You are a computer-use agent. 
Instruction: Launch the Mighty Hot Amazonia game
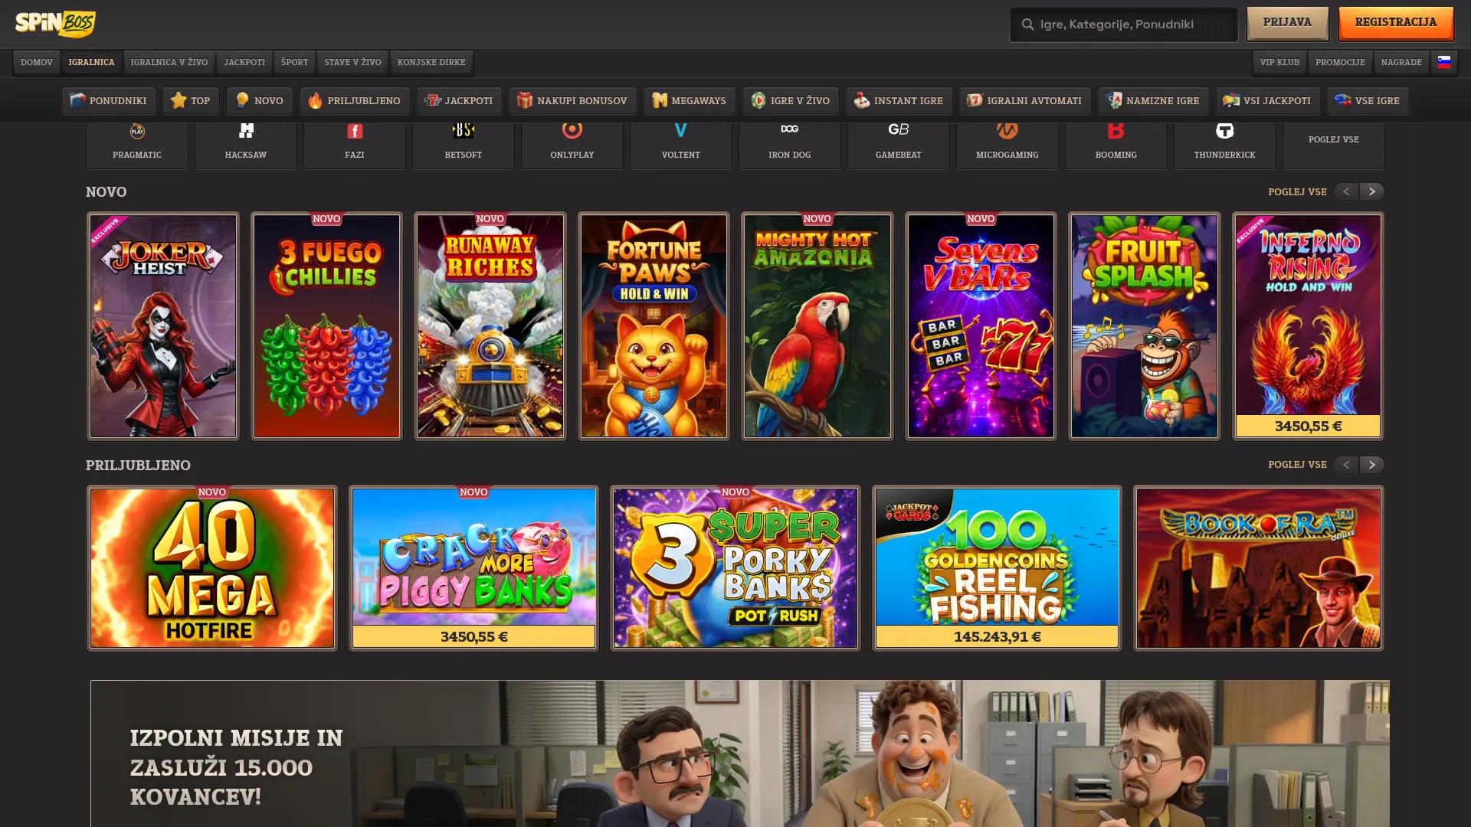(817, 326)
